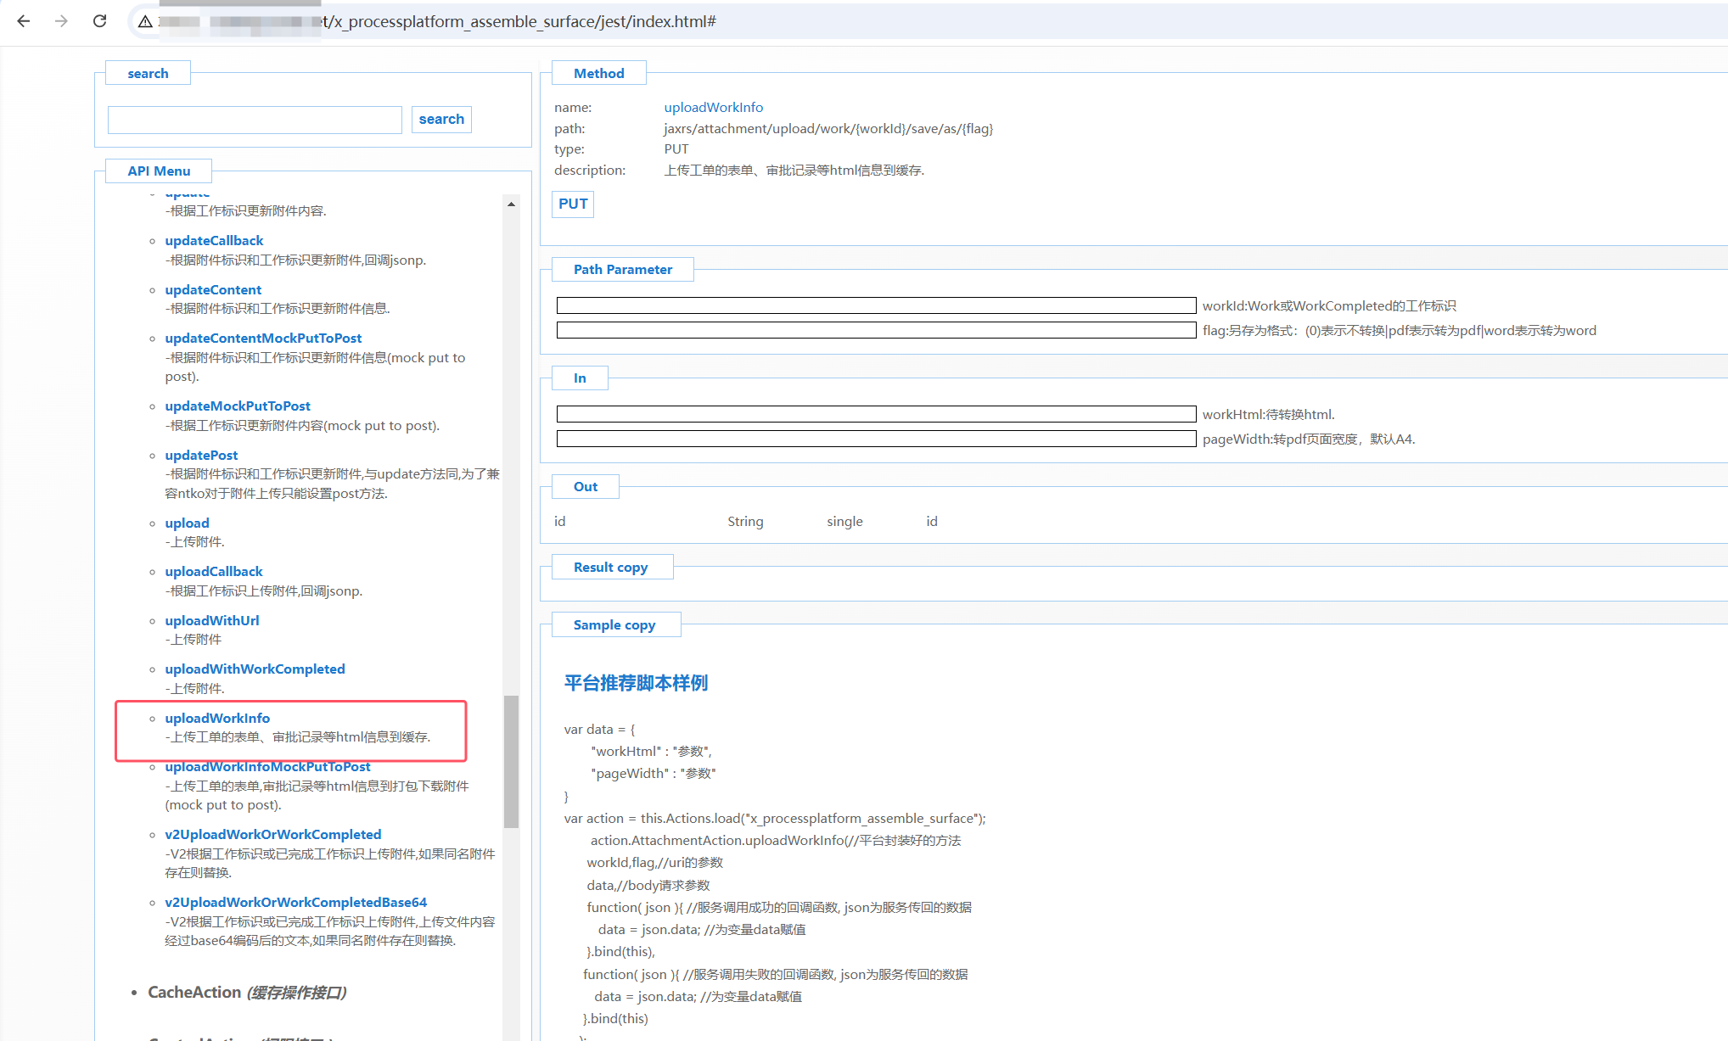Expand the CacheAction section heading
This screenshot has width=1728, height=1041.
(194, 993)
